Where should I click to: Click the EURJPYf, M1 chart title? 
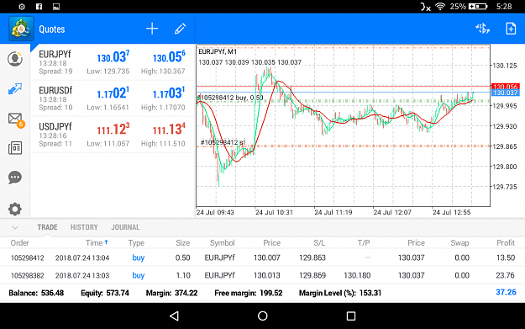point(218,51)
